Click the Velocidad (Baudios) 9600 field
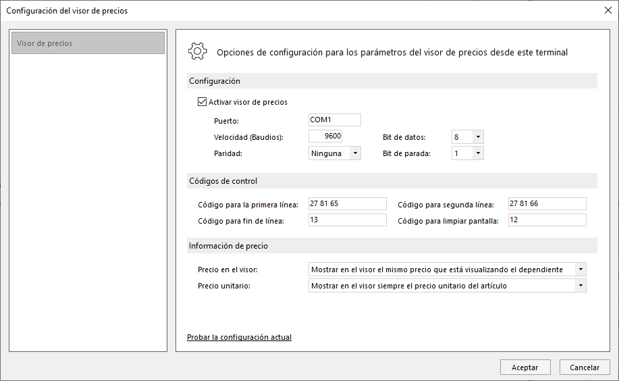The height and width of the screenshot is (381, 619). pos(325,136)
